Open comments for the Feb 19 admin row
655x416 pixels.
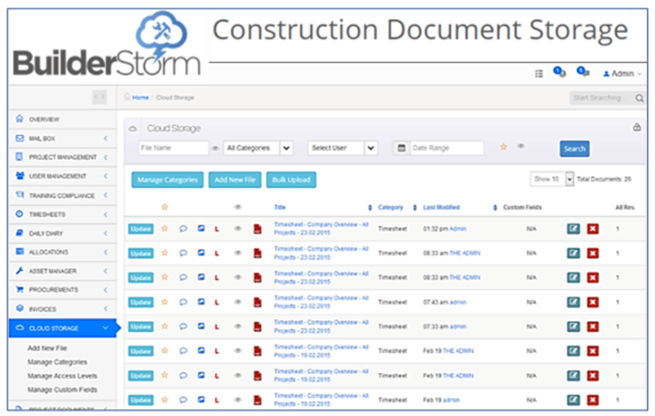click(183, 399)
